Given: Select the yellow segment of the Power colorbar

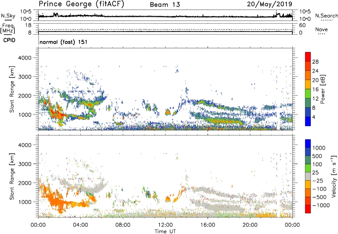Looking at the screenshot, I should (308, 84).
